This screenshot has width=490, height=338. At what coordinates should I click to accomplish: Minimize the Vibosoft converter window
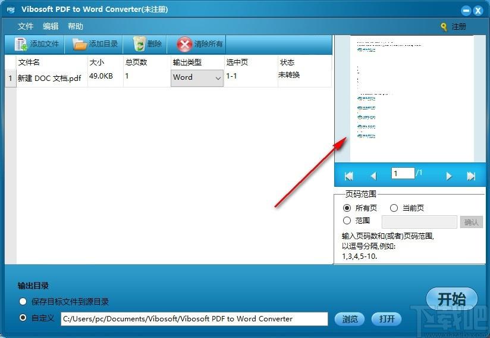(x=466, y=11)
